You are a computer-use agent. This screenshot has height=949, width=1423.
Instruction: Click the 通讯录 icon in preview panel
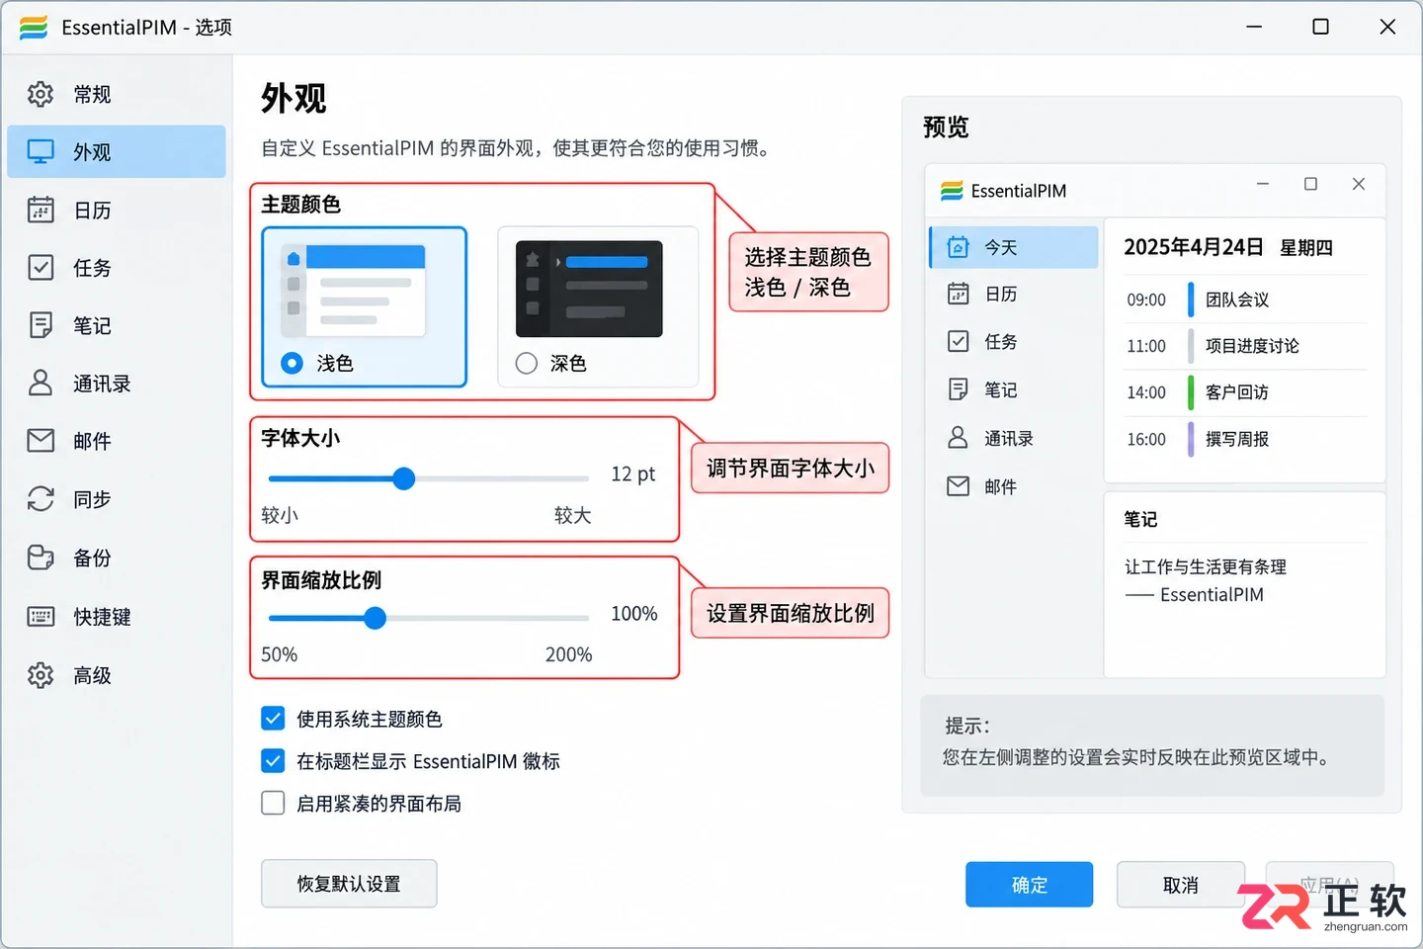pyautogui.click(x=958, y=437)
